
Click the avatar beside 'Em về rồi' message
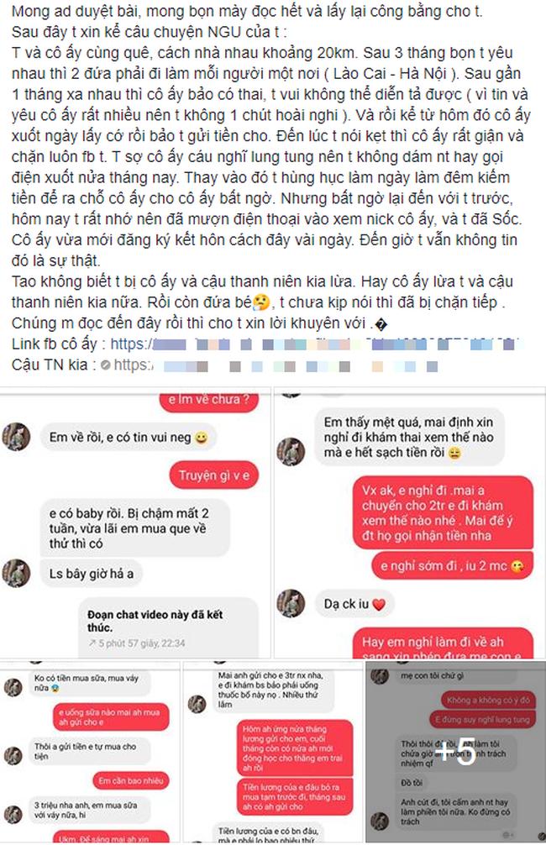point(16,436)
